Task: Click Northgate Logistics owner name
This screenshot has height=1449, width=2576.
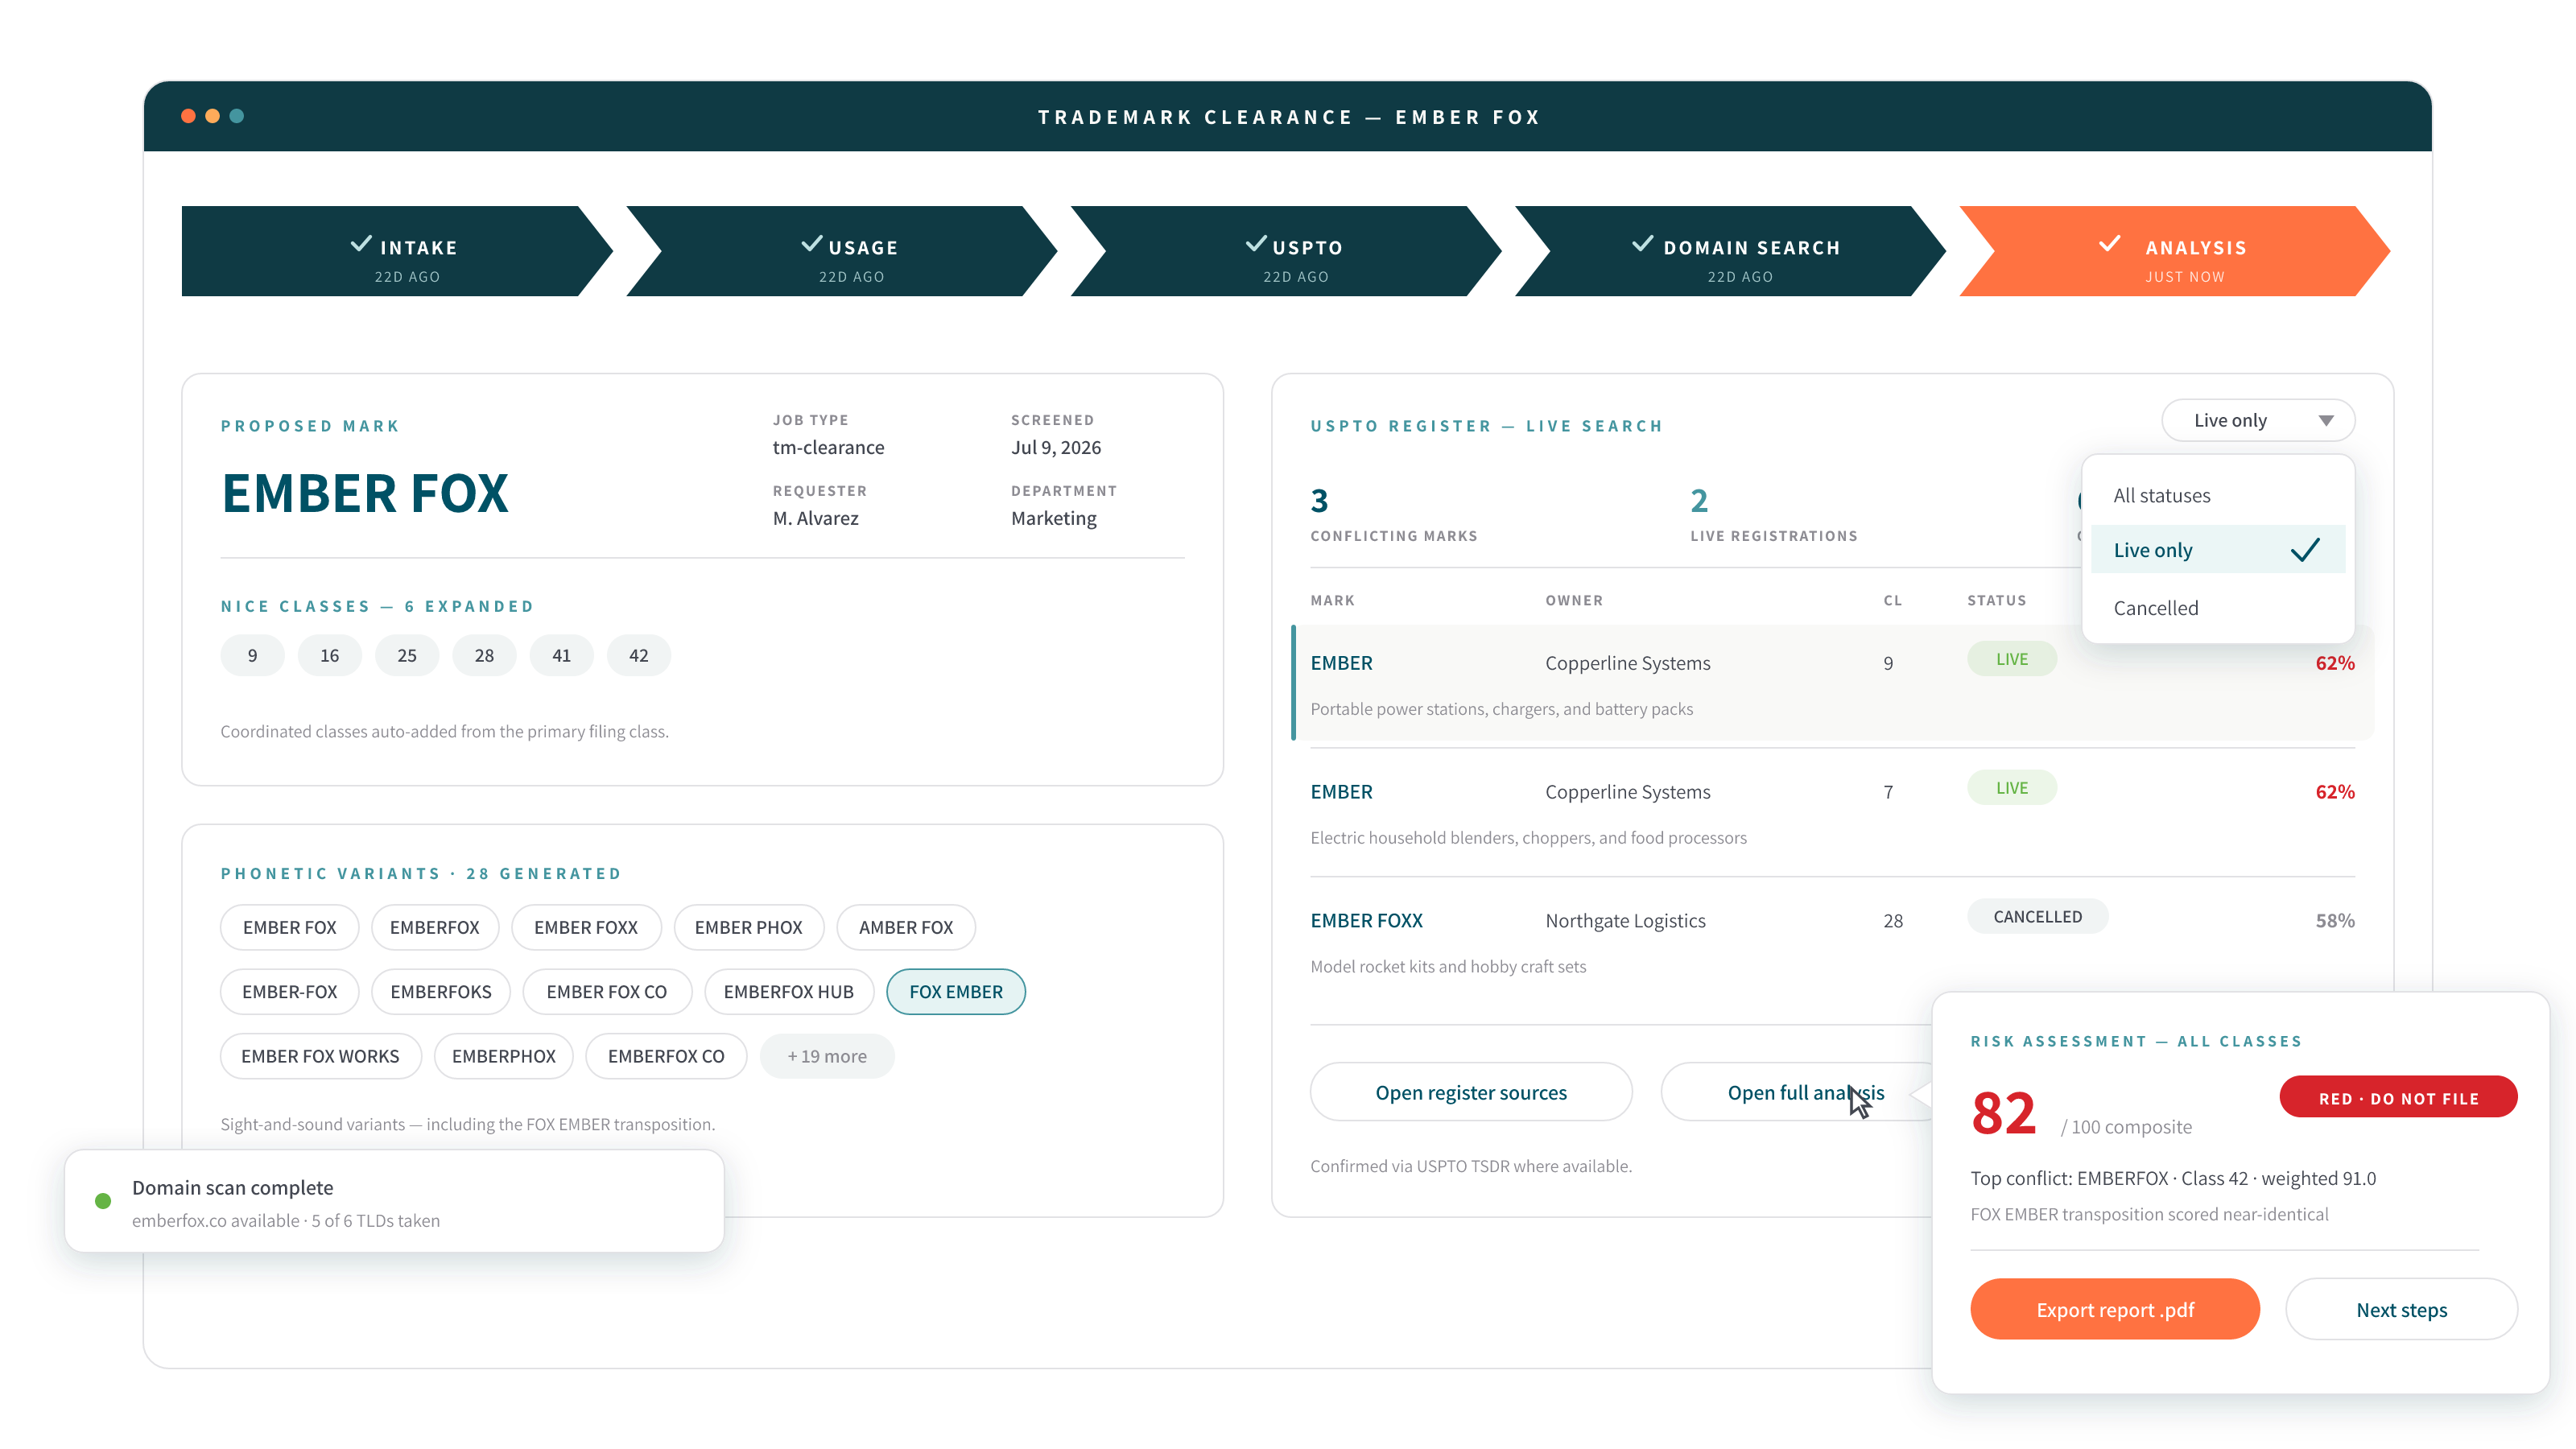Action: pyautogui.click(x=1625, y=920)
